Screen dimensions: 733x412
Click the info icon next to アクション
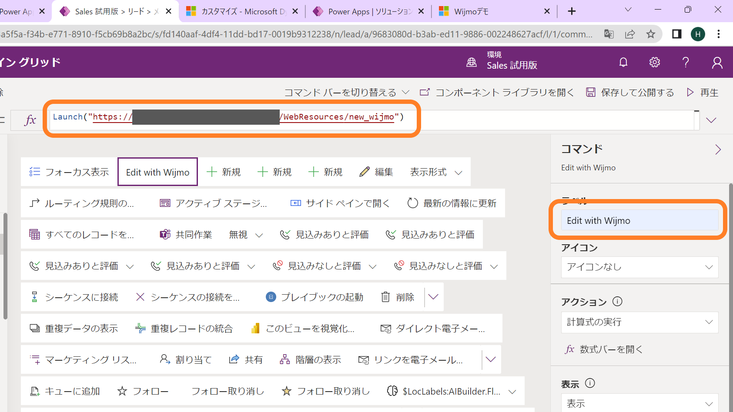pos(617,301)
